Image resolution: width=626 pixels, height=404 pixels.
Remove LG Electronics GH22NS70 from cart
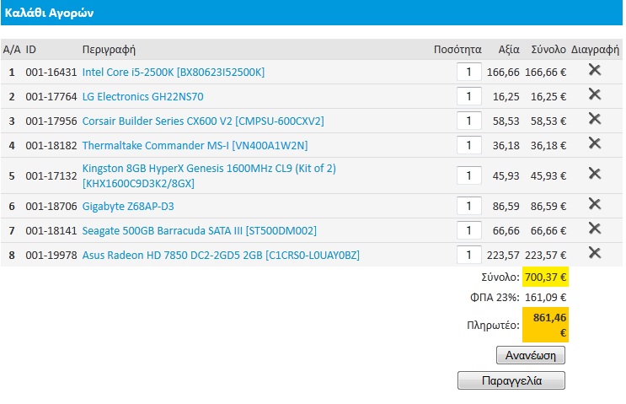595,94
